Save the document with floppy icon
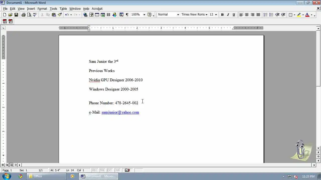Viewport: 321px width, 180px height. (16, 15)
